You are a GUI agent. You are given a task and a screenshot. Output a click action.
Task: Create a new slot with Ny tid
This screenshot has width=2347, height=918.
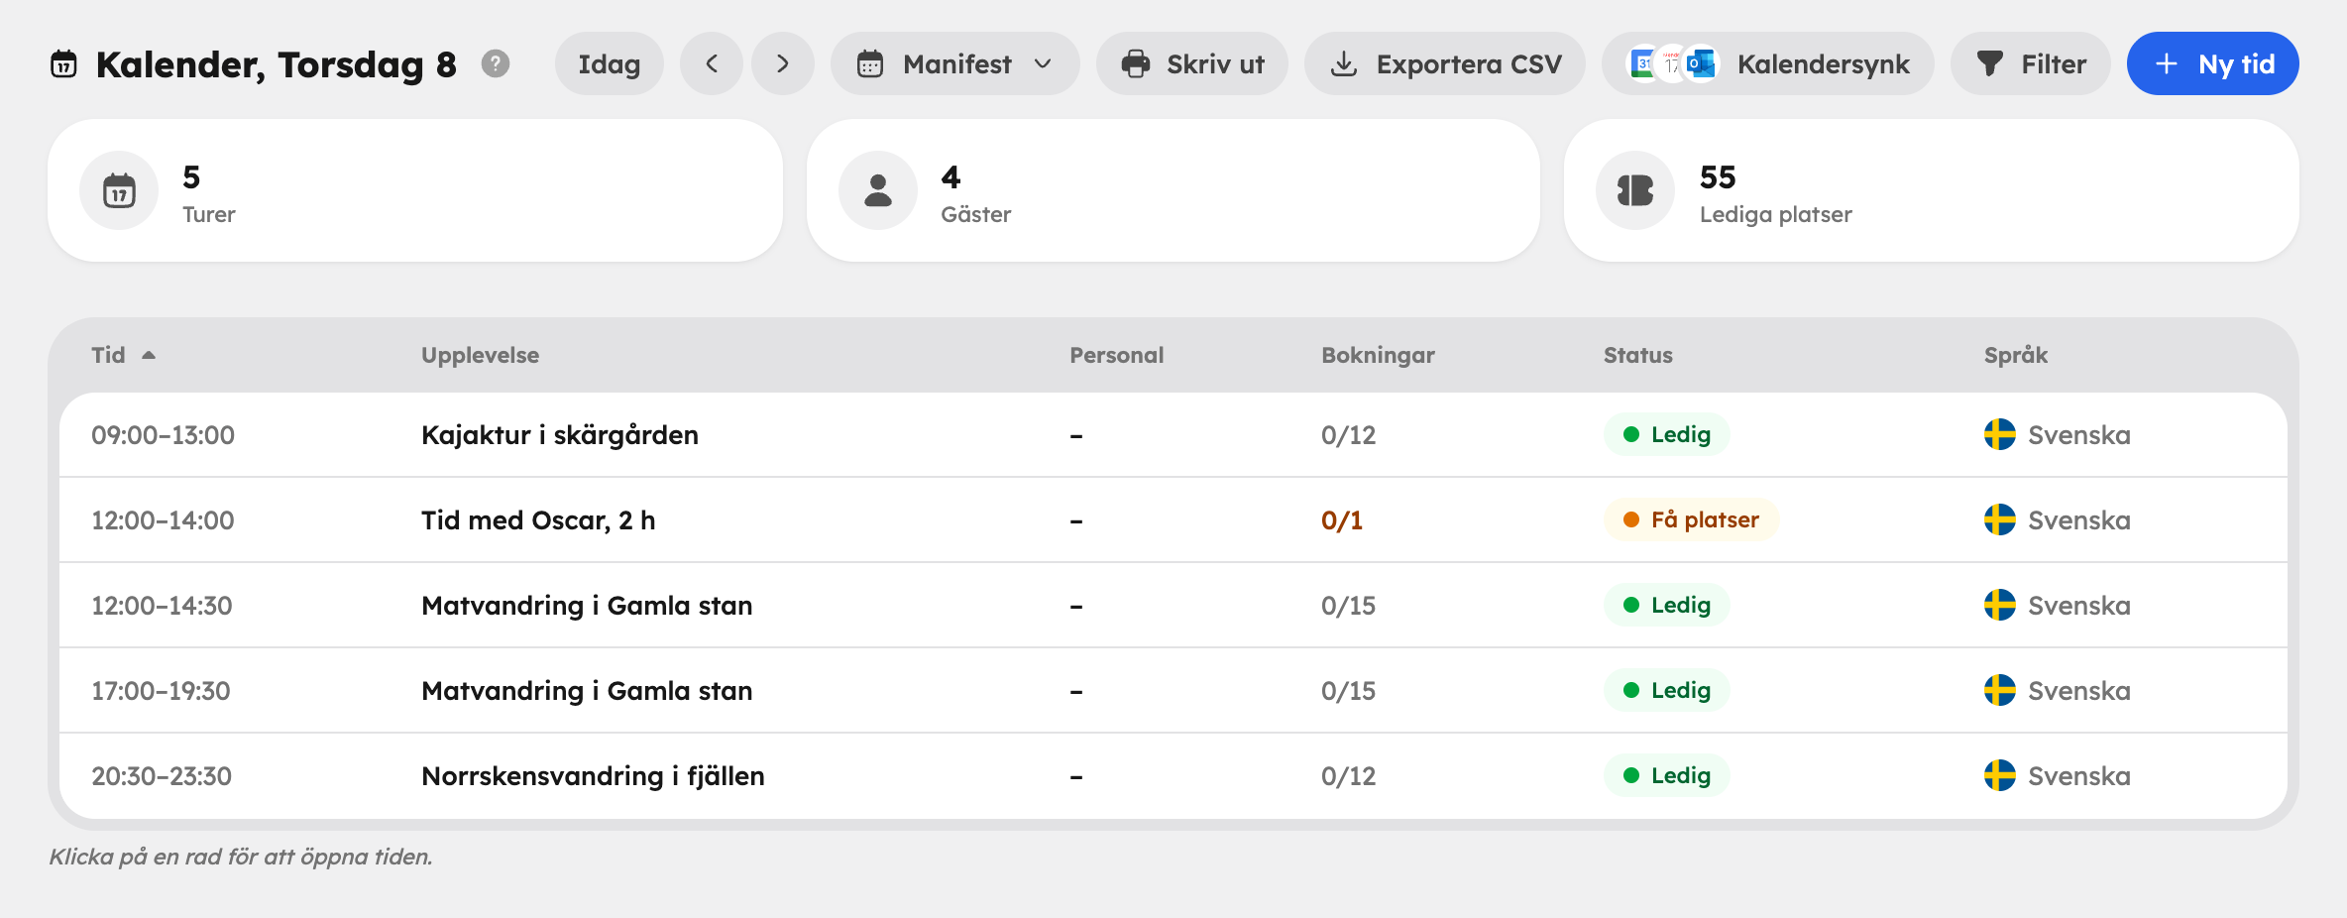2212,63
